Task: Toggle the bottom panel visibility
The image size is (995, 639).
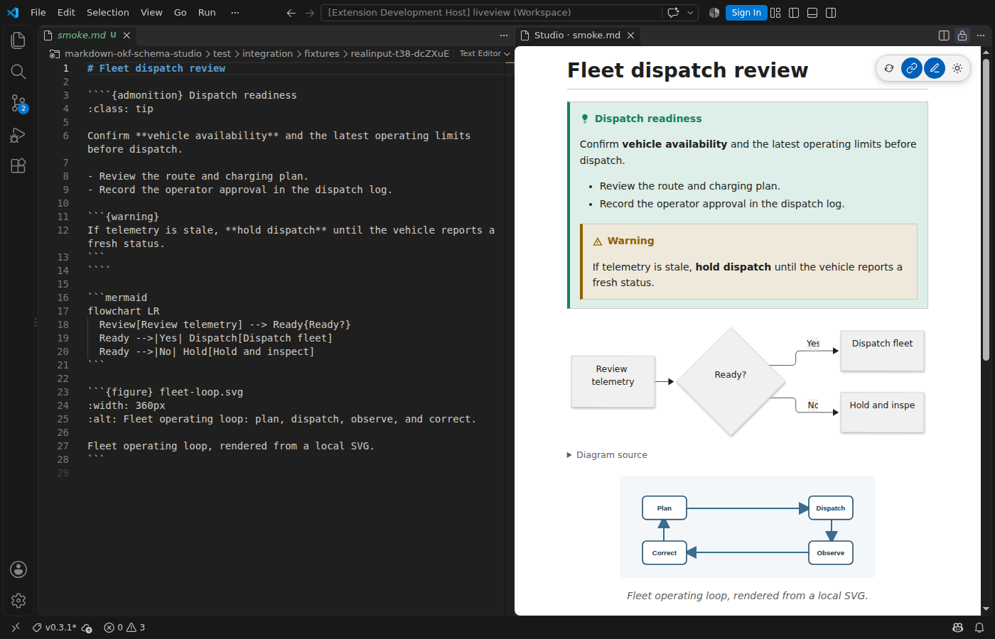Action: coord(812,13)
